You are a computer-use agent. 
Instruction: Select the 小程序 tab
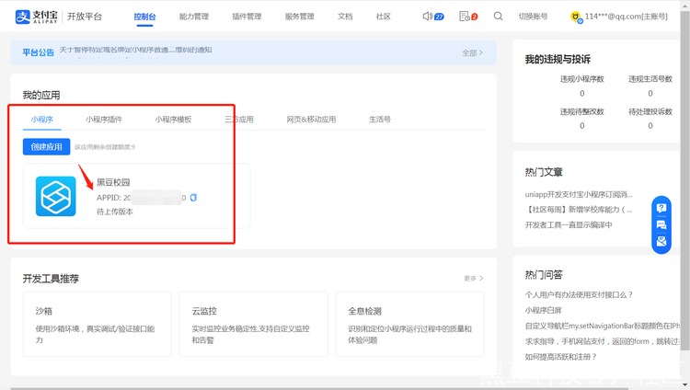click(41, 120)
